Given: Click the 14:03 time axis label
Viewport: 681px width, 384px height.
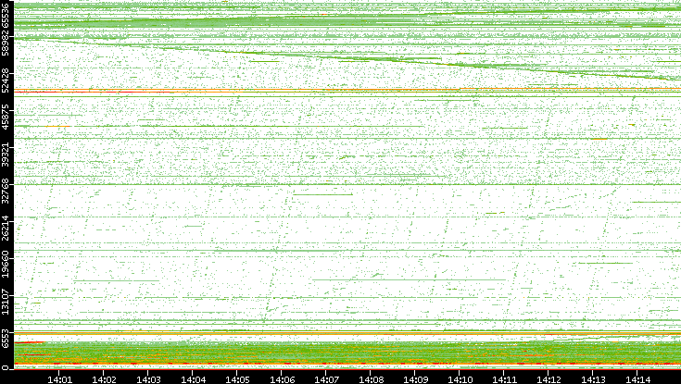Looking at the screenshot, I should pos(148,379).
